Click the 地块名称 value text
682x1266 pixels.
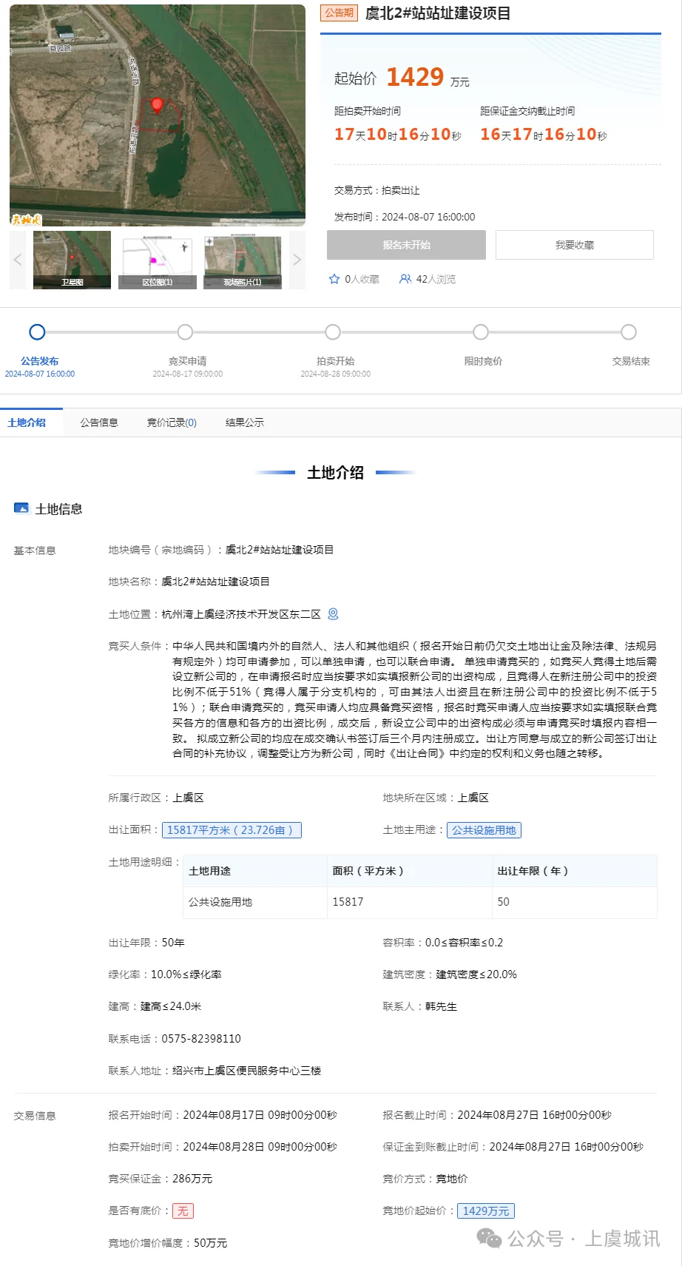(215, 582)
